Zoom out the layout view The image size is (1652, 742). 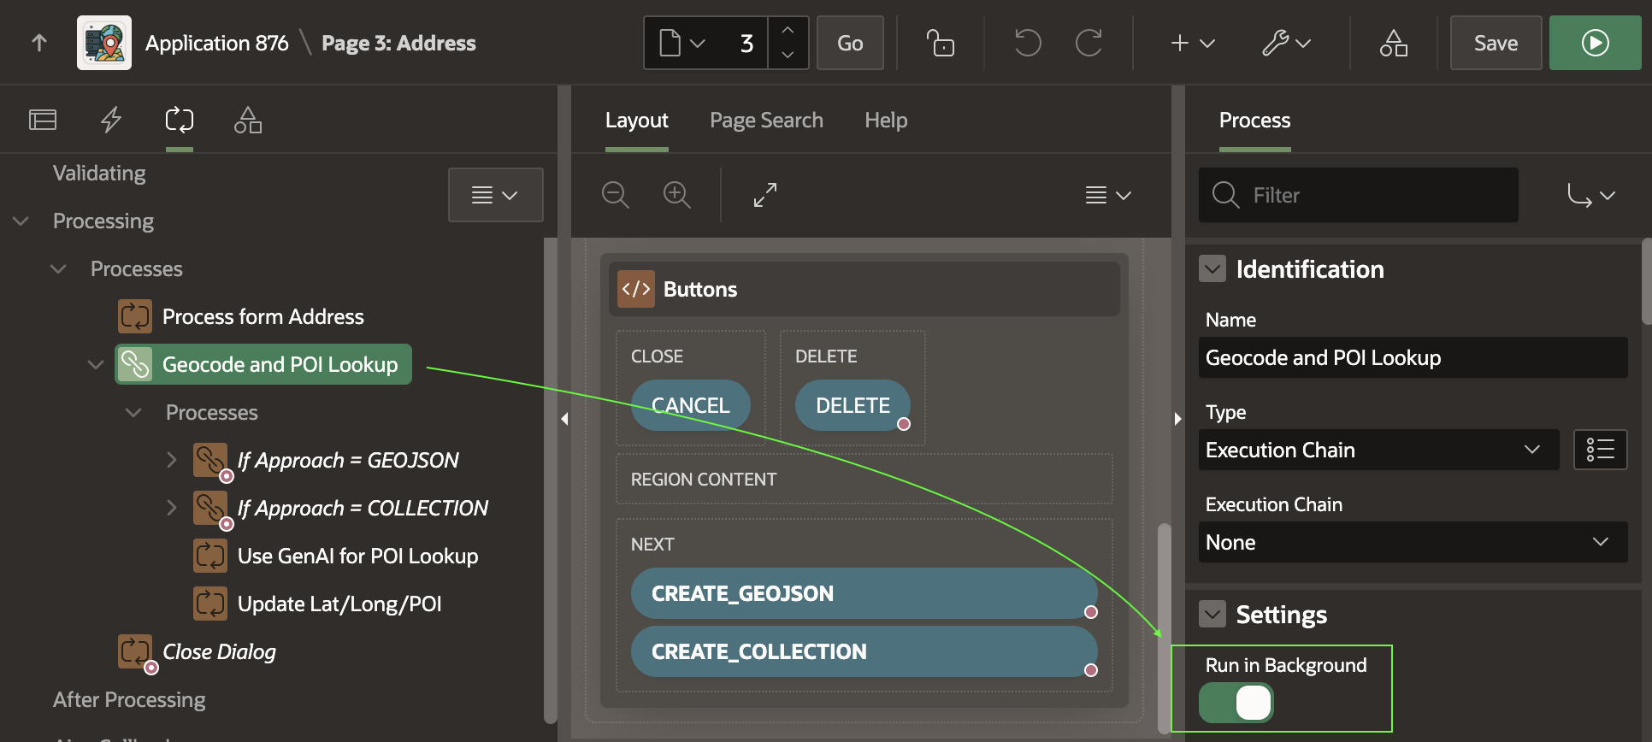615,195
